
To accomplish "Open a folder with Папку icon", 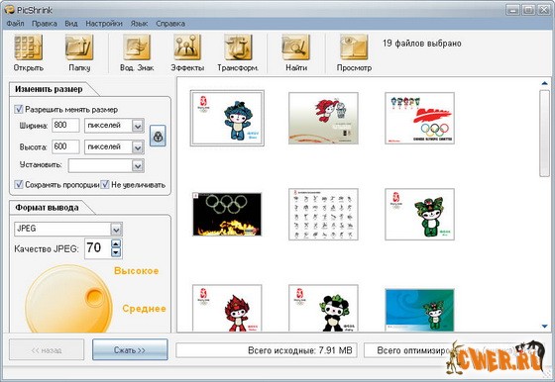I will (x=79, y=48).
